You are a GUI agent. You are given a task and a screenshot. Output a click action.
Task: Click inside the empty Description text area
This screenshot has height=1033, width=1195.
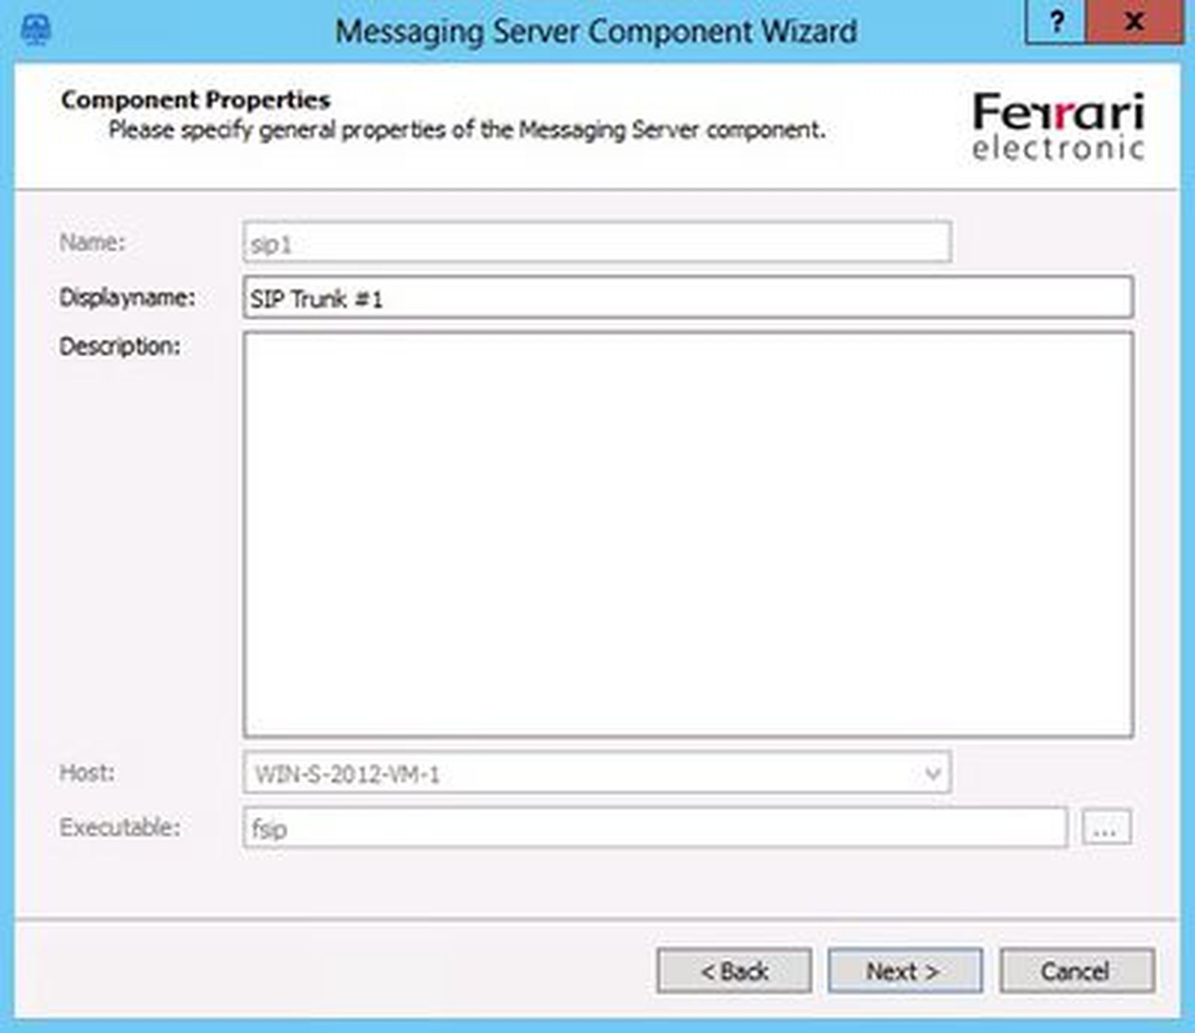(x=687, y=534)
